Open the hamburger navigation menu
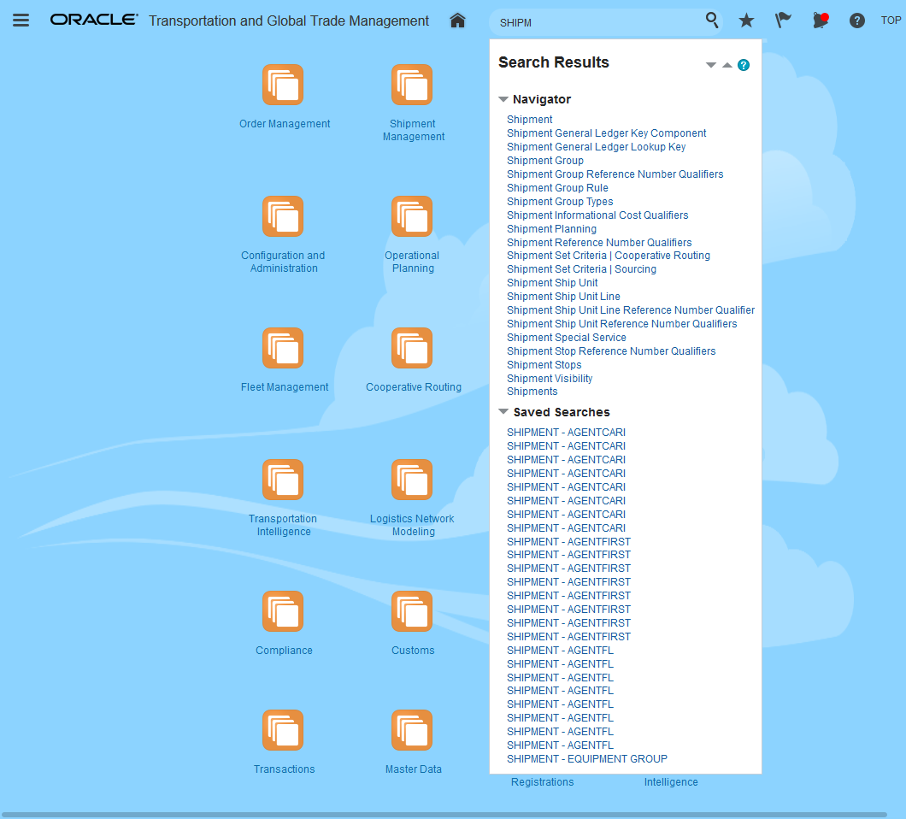 click(x=21, y=21)
